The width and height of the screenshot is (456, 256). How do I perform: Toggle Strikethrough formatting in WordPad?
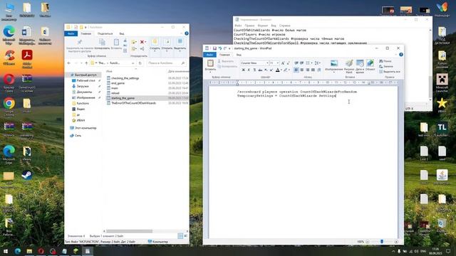[x=260, y=70]
